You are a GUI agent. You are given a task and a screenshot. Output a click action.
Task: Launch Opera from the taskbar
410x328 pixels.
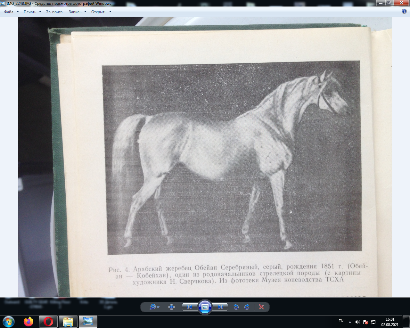pyautogui.click(x=48, y=321)
